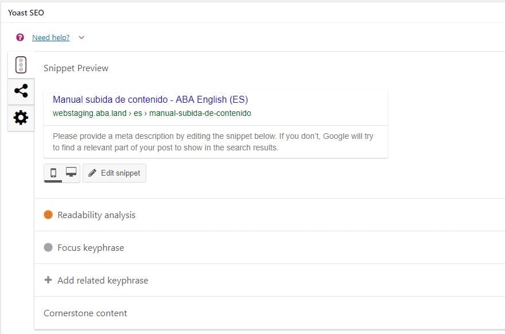Switch to the Social share tab

21,91
